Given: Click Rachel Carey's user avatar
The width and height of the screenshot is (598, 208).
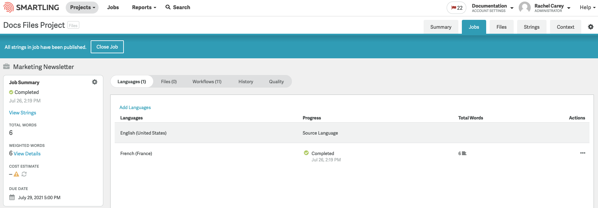Looking at the screenshot, I should [x=525, y=8].
